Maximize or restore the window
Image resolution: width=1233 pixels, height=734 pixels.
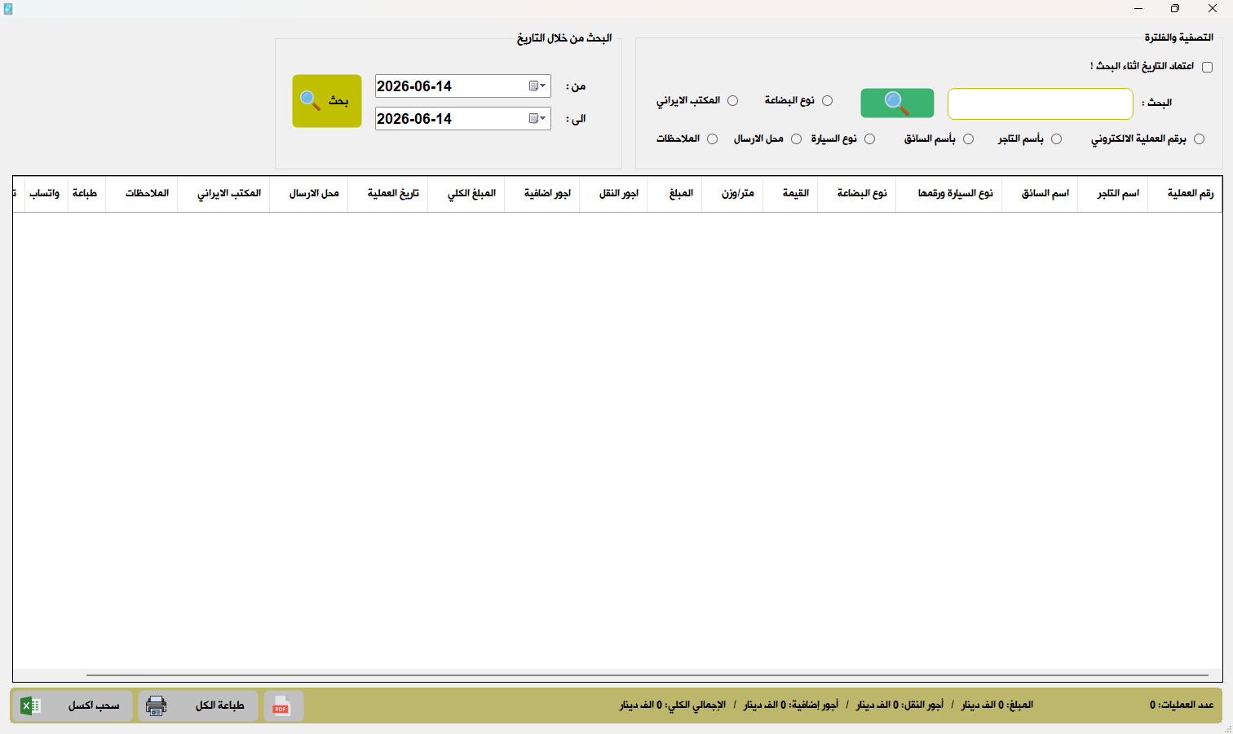pyautogui.click(x=1175, y=9)
